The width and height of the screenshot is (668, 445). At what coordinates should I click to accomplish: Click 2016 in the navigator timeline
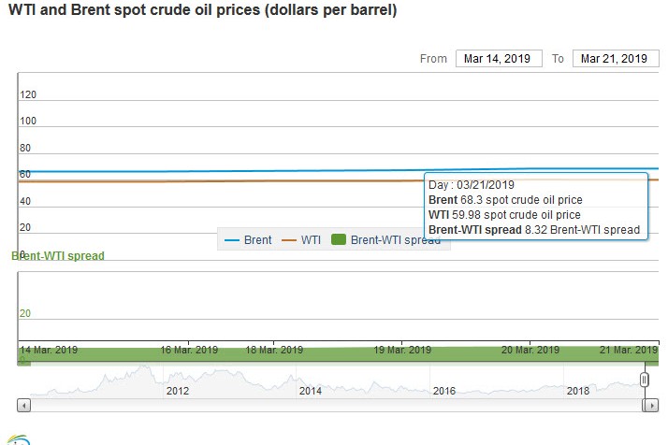444,391
